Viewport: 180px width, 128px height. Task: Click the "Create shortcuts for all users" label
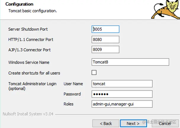(x=34, y=73)
